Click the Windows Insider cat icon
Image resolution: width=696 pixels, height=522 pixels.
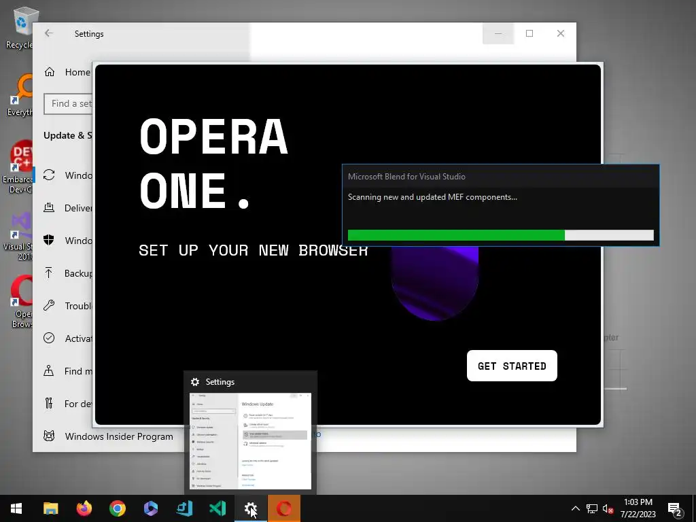[49, 436]
